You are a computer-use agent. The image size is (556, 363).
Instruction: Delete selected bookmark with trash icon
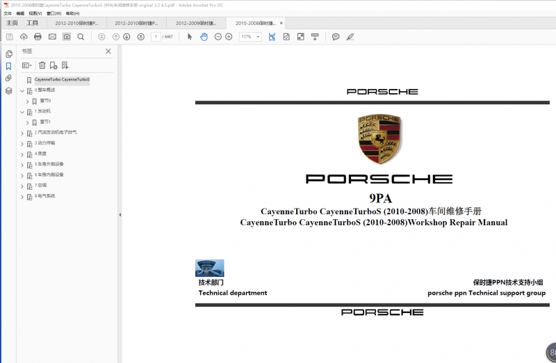click(42, 65)
